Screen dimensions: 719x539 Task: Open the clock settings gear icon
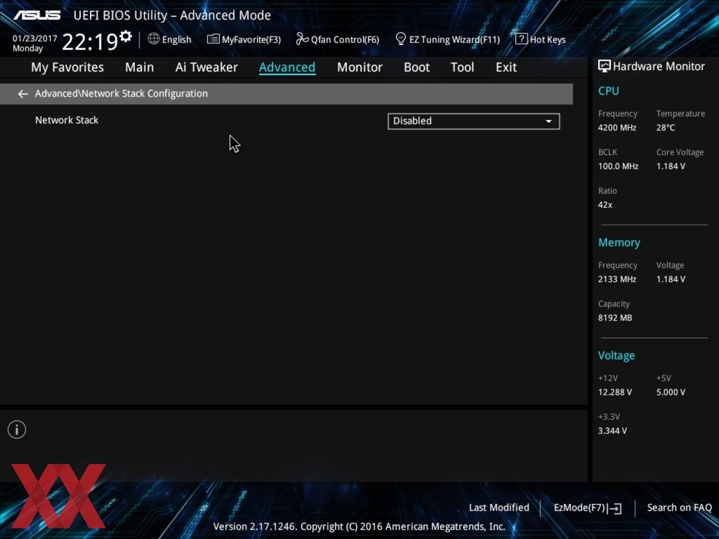(x=126, y=36)
